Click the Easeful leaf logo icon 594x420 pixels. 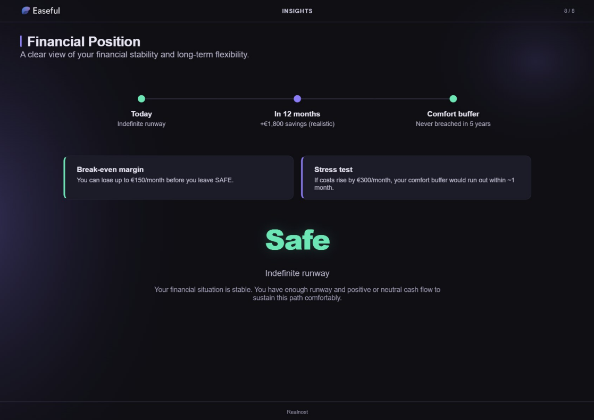tap(26, 11)
